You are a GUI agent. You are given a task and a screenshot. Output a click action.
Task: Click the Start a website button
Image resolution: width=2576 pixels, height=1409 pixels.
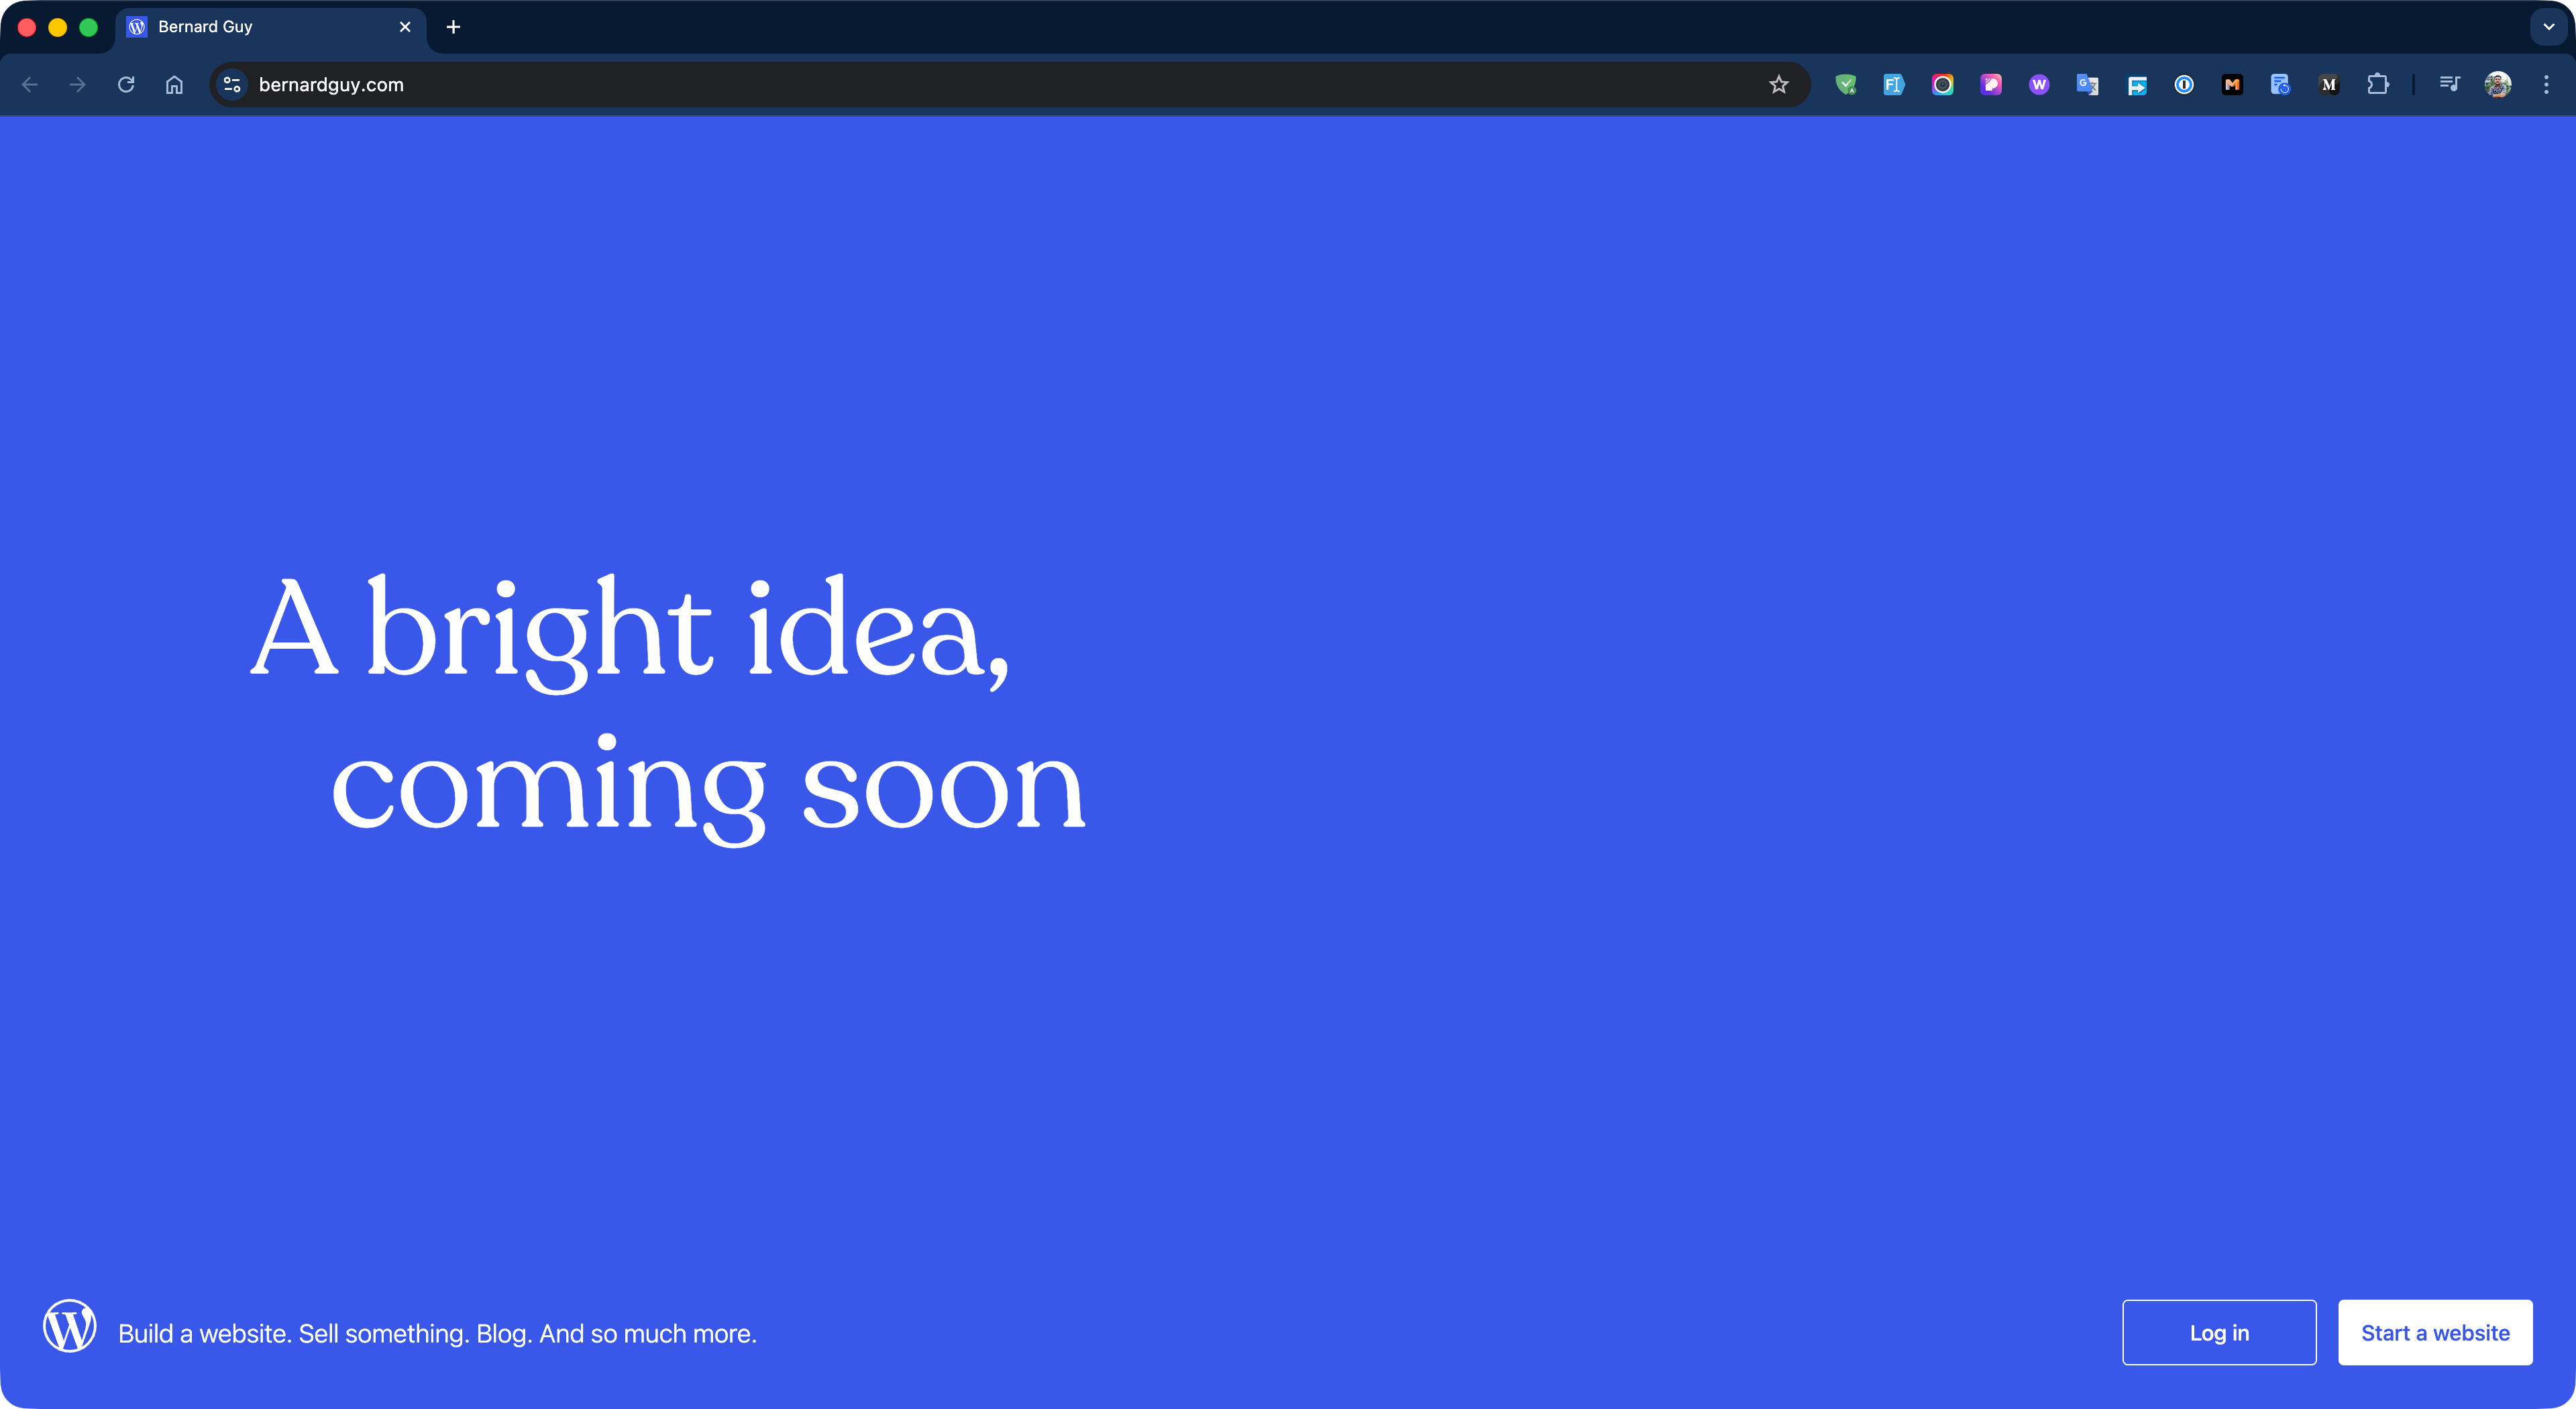pos(2435,1332)
